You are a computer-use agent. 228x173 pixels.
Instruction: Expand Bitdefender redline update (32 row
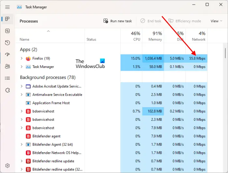[22, 169]
